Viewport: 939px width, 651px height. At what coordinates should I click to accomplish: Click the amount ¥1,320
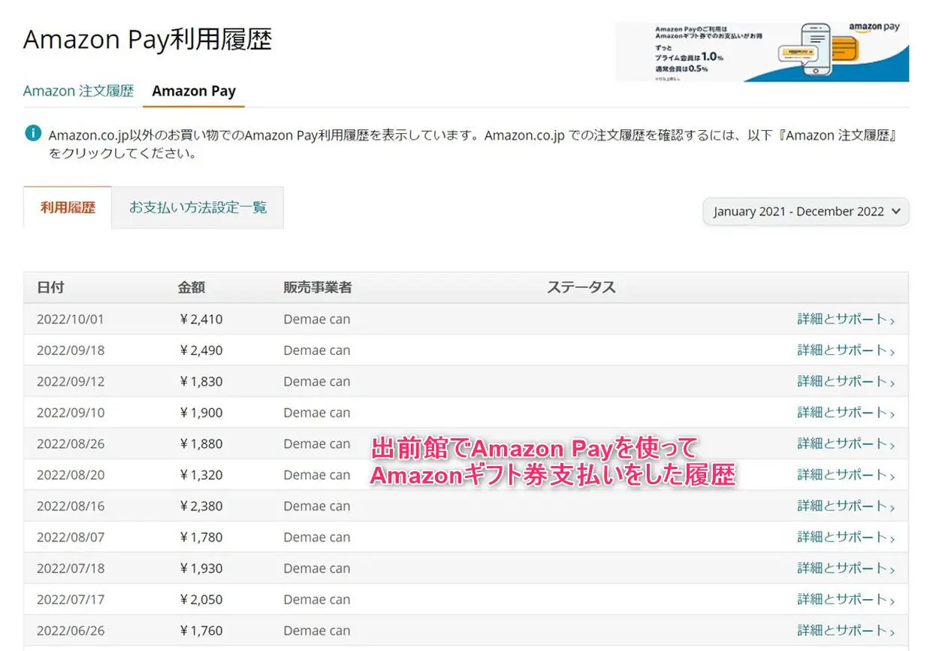[201, 475]
